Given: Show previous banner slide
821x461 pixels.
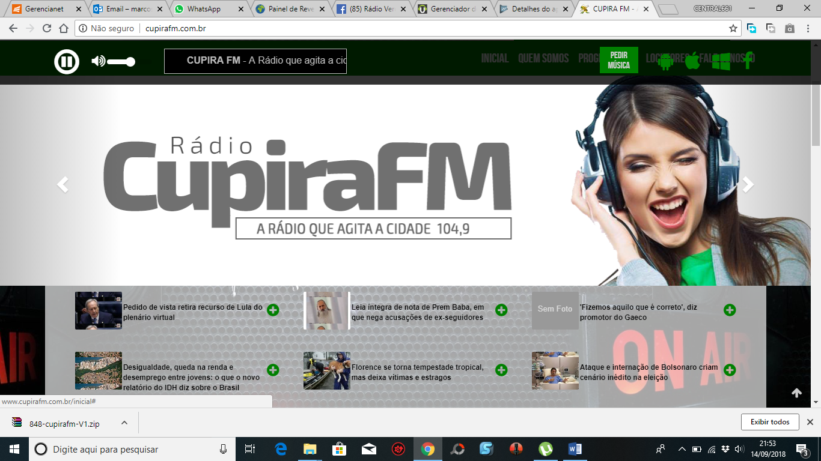Looking at the screenshot, I should 63,185.
